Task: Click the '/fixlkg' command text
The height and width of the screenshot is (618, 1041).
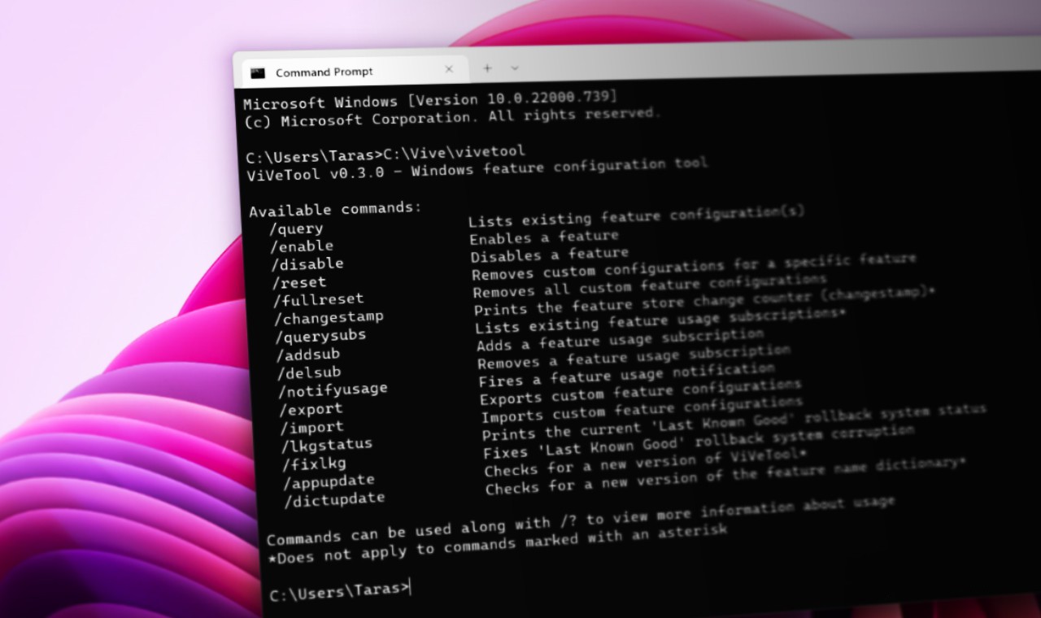Action: (315, 463)
